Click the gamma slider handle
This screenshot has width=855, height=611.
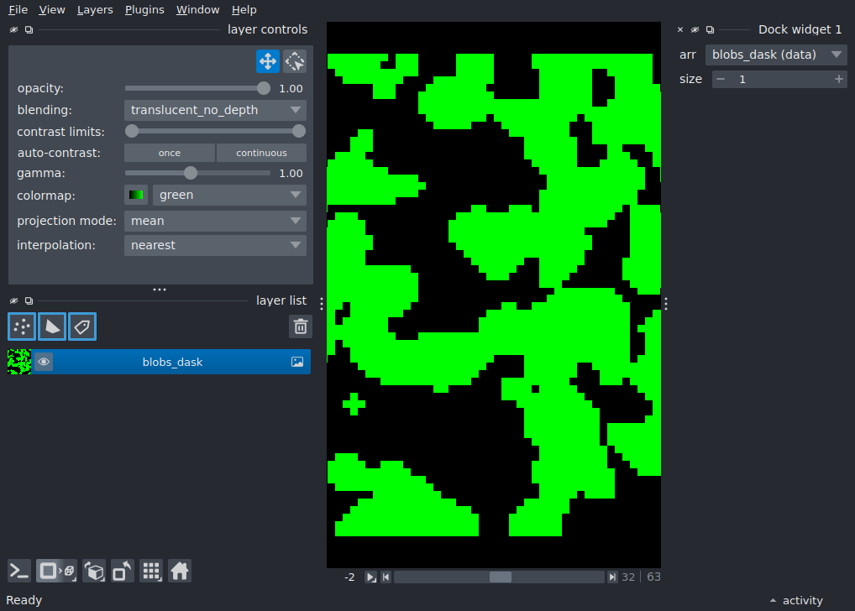(191, 174)
